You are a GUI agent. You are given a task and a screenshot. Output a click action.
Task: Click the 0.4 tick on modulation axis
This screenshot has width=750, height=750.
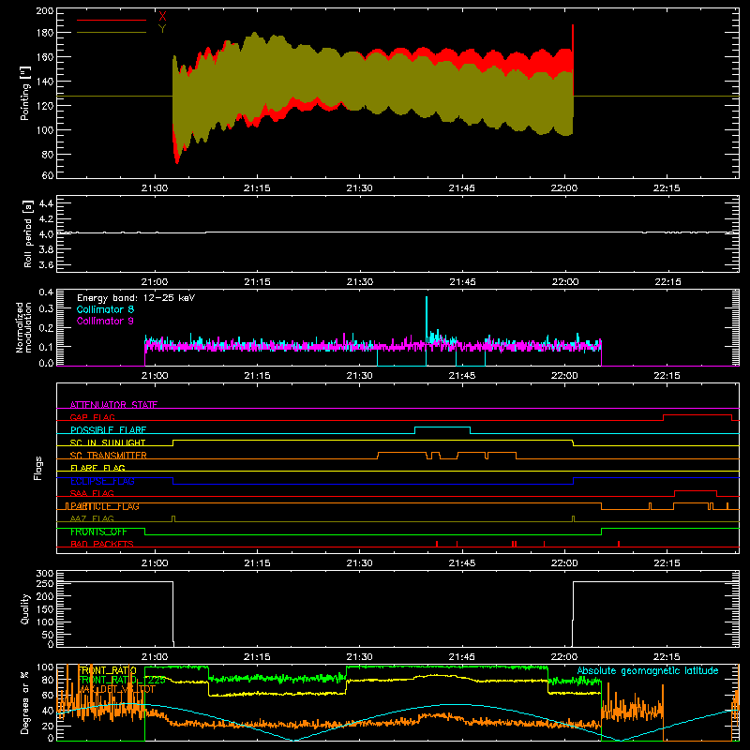point(46,292)
